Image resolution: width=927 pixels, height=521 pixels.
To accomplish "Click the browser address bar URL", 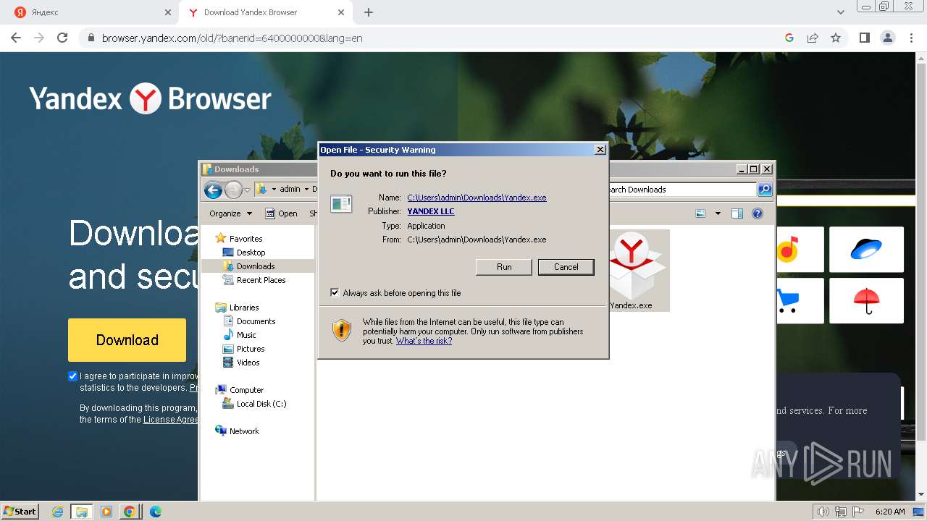I will 232,38.
